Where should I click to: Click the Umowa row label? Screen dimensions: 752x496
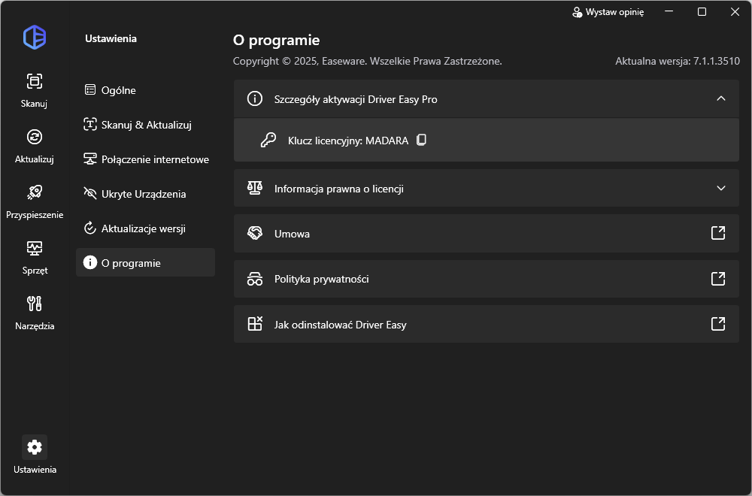coord(292,234)
